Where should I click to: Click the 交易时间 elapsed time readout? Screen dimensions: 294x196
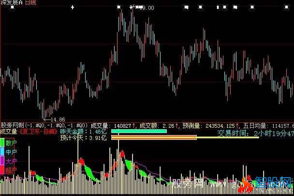coord(256,134)
